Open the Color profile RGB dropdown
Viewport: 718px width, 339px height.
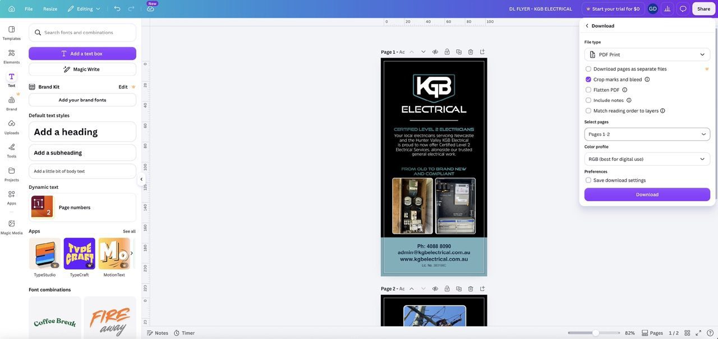[647, 159]
